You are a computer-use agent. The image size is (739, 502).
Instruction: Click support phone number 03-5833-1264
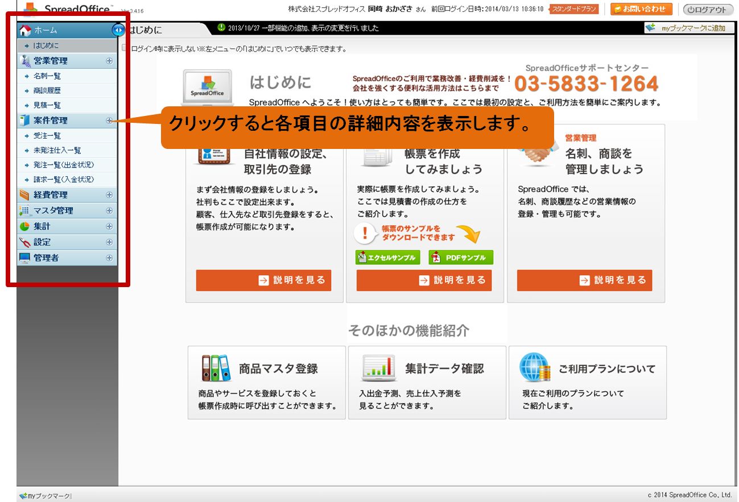tap(586, 84)
